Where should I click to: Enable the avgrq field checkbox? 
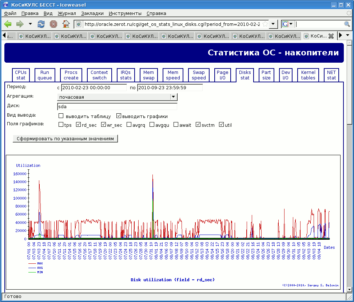coord(129,125)
